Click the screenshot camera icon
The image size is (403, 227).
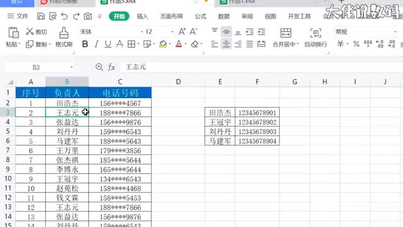[x=88, y=16]
